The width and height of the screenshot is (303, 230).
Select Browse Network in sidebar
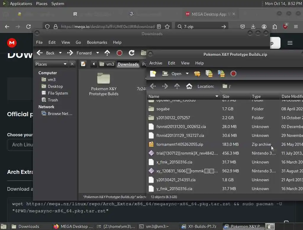click(x=57, y=114)
